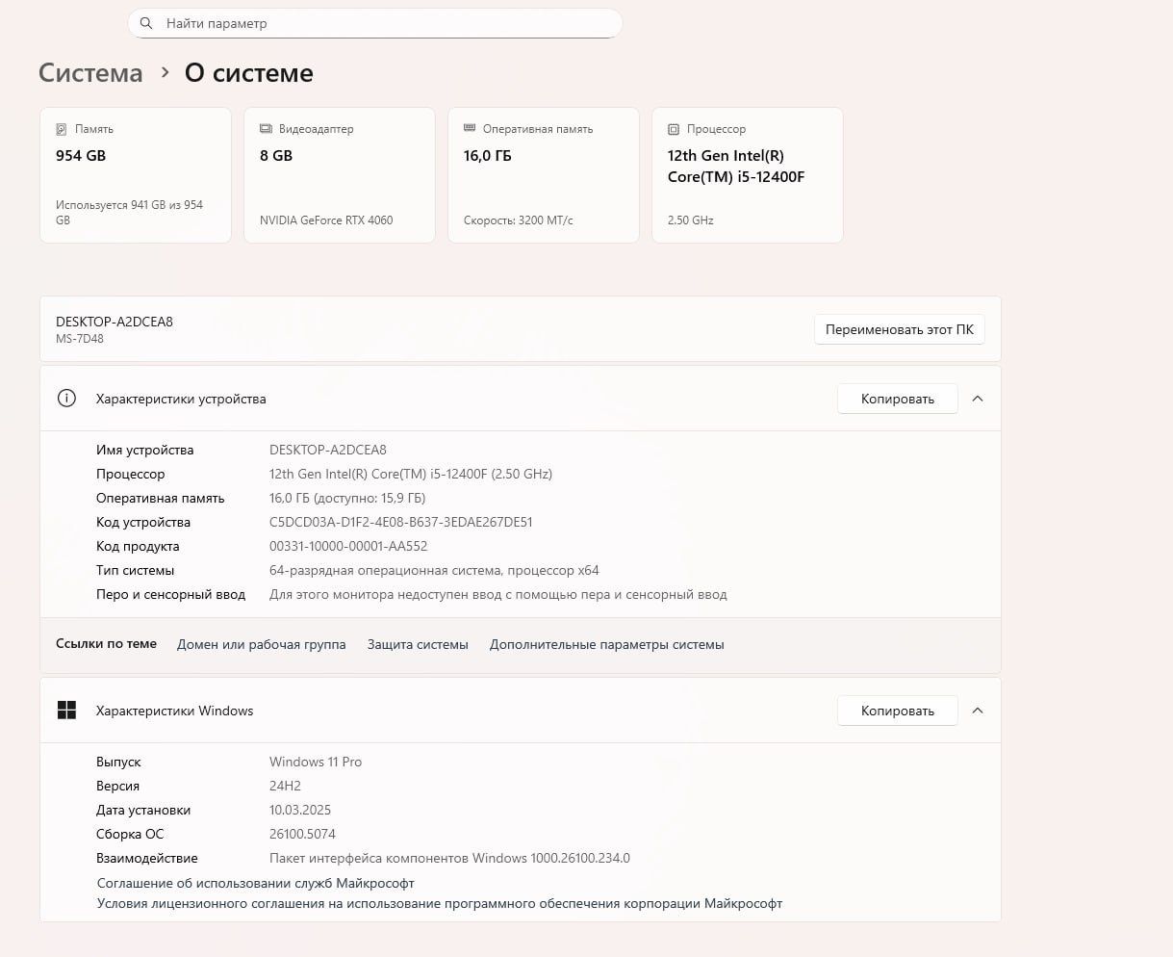Click the storage 'Память' card icon
Image resolution: width=1173 pixels, height=957 pixels.
click(62, 129)
